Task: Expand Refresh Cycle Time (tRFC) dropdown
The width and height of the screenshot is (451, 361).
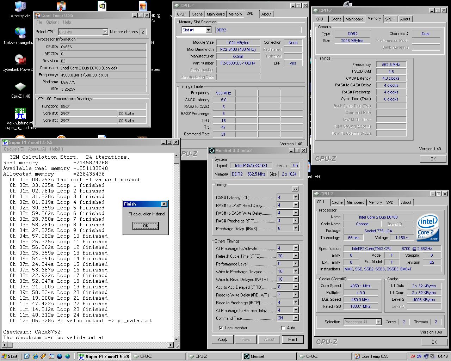Action: tap(296, 256)
